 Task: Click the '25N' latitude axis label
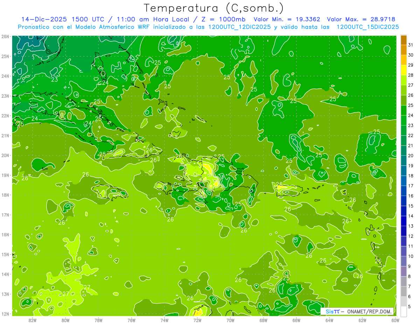coord(5,56)
